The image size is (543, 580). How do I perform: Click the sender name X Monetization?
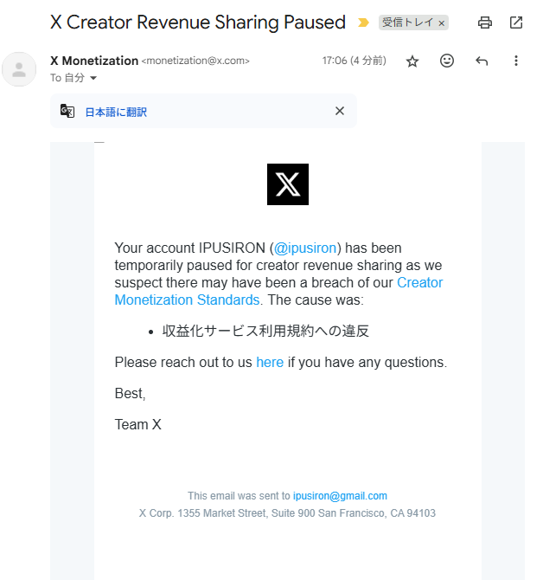94,61
